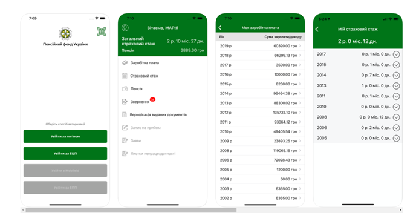Tap the greyed Увійти з MobileId button
416x221 pixels.
(x=65, y=171)
